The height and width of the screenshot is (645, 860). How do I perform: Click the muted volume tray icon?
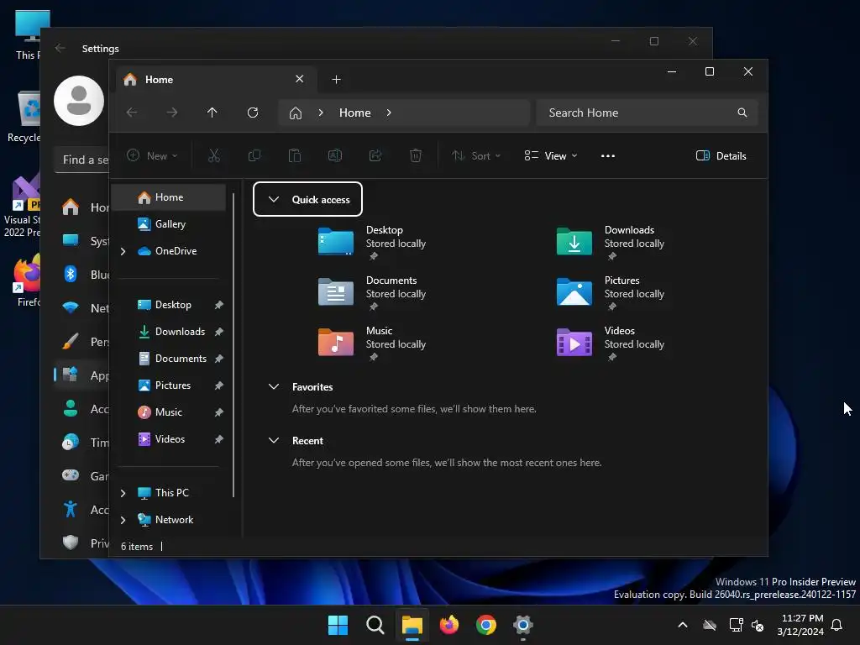click(x=758, y=625)
